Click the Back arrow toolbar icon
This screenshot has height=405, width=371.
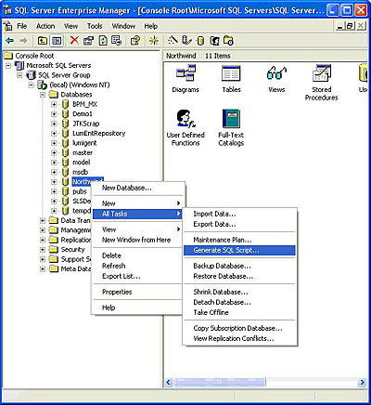10,41
